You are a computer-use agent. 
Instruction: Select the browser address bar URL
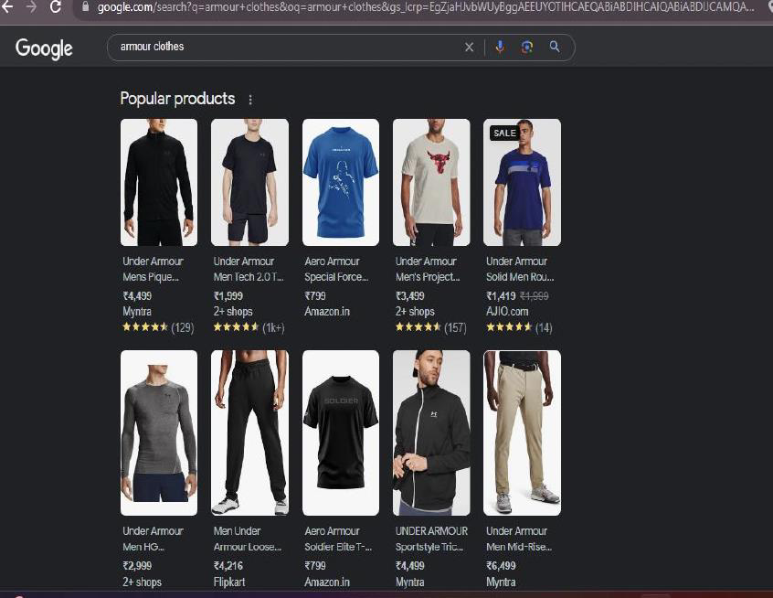click(426, 7)
